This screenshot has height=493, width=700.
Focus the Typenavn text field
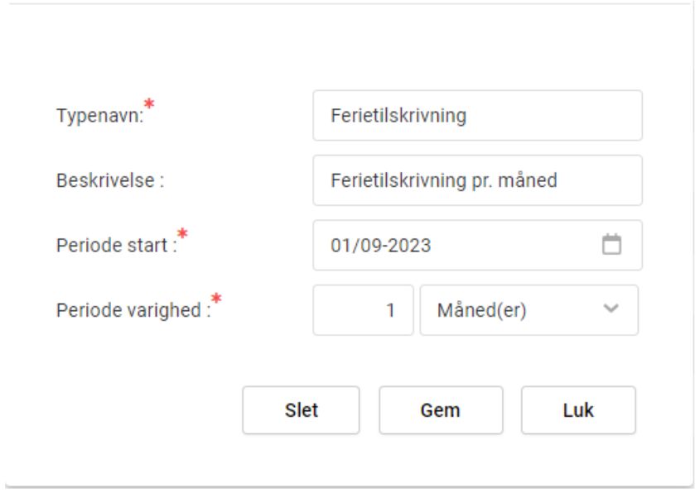[x=477, y=116]
